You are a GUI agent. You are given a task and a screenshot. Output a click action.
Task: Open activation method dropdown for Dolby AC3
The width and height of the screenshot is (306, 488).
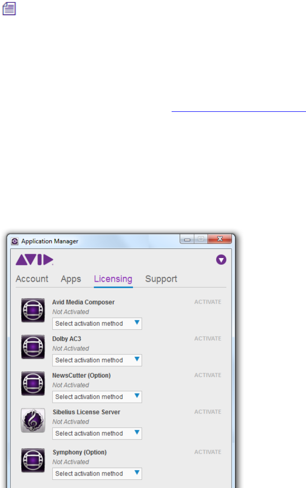coord(97,360)
